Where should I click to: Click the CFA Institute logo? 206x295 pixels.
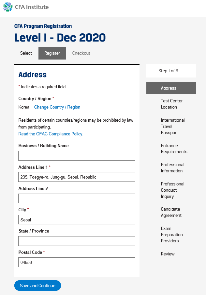[x=26, y=7]
